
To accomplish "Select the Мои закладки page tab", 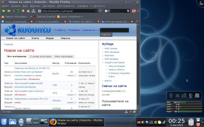I will [64, 56].
